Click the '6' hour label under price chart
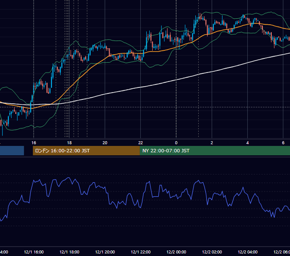The image size is (290, 256). pyautogui.click(x=283, y=143)
